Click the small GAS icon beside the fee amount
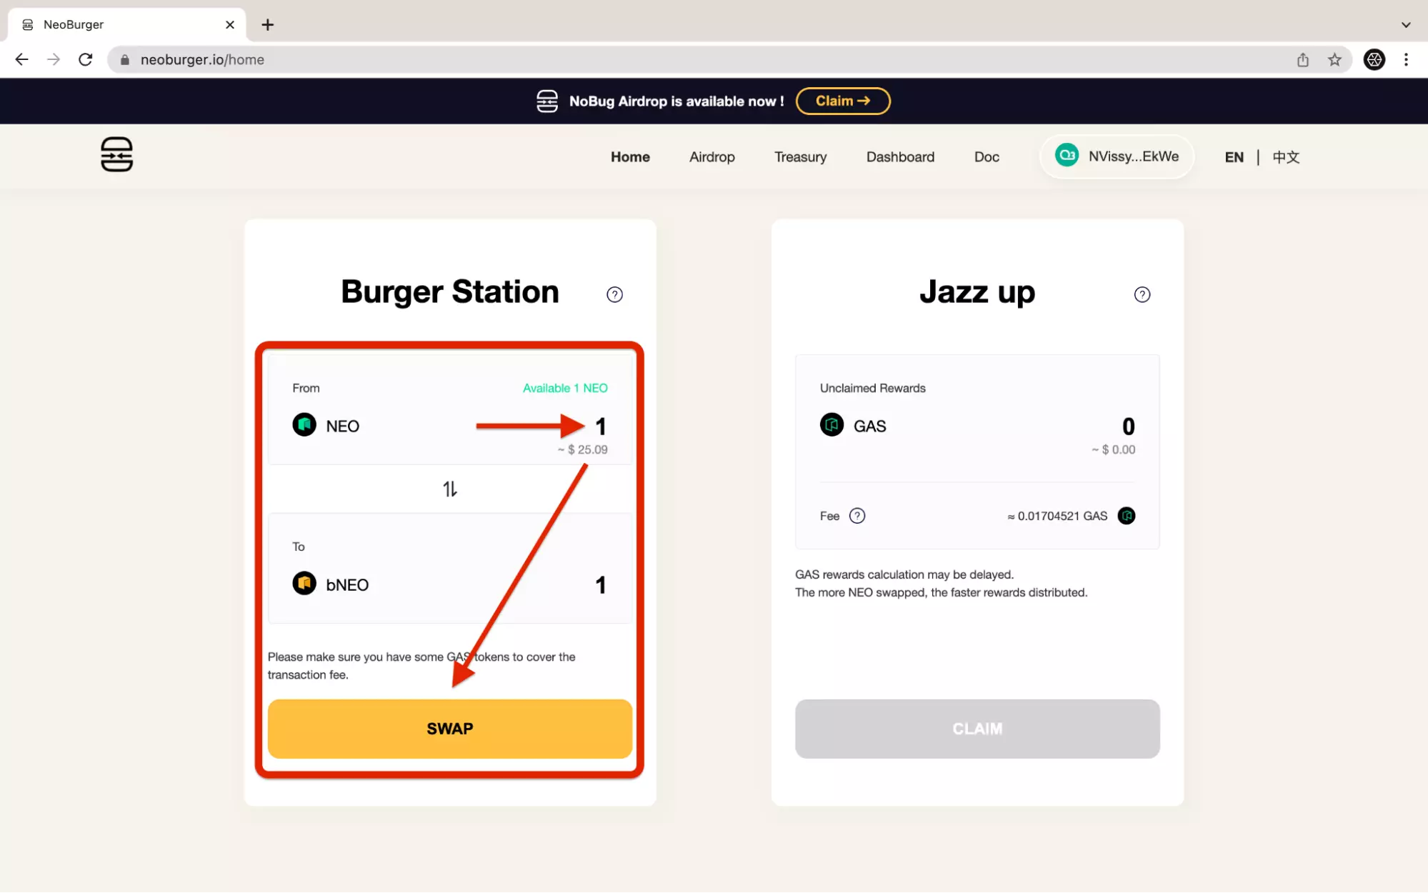The height and width of the screenshot is (893, 1428). pyautogui.click(x=1127, y=516)
